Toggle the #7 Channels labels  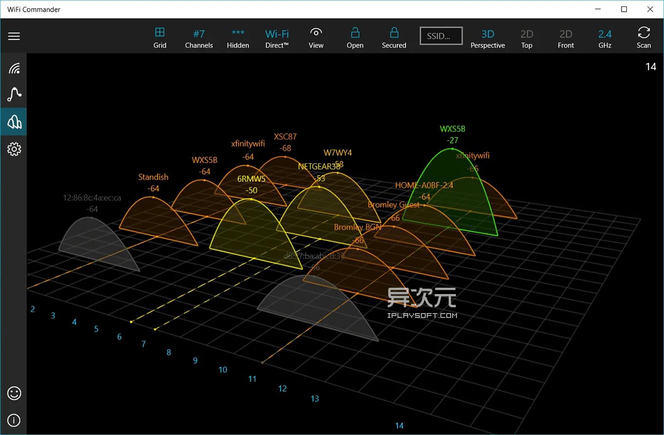[x=199, y=39]
